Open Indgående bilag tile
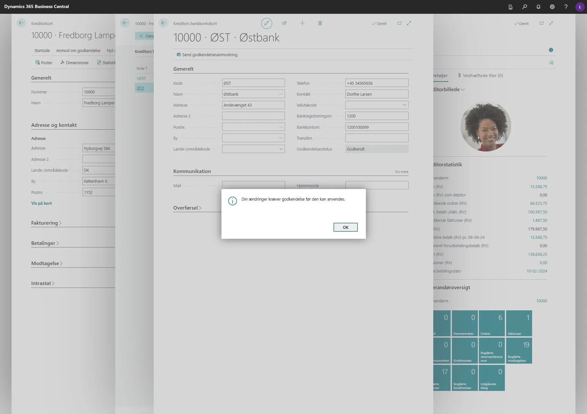The image size is (587, 414). coord(492,378)
